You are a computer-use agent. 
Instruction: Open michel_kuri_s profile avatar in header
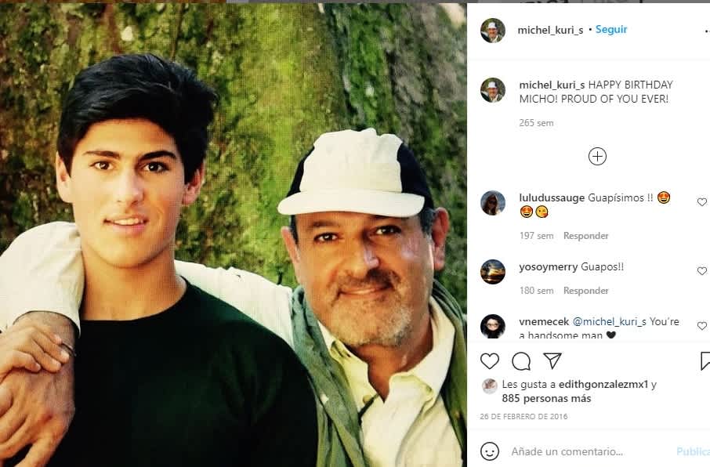(x=492, y=31)
